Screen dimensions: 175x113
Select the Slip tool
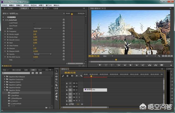tap(57, 88)
